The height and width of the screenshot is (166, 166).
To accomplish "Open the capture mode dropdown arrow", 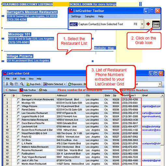I will click(x=142, y=24).
